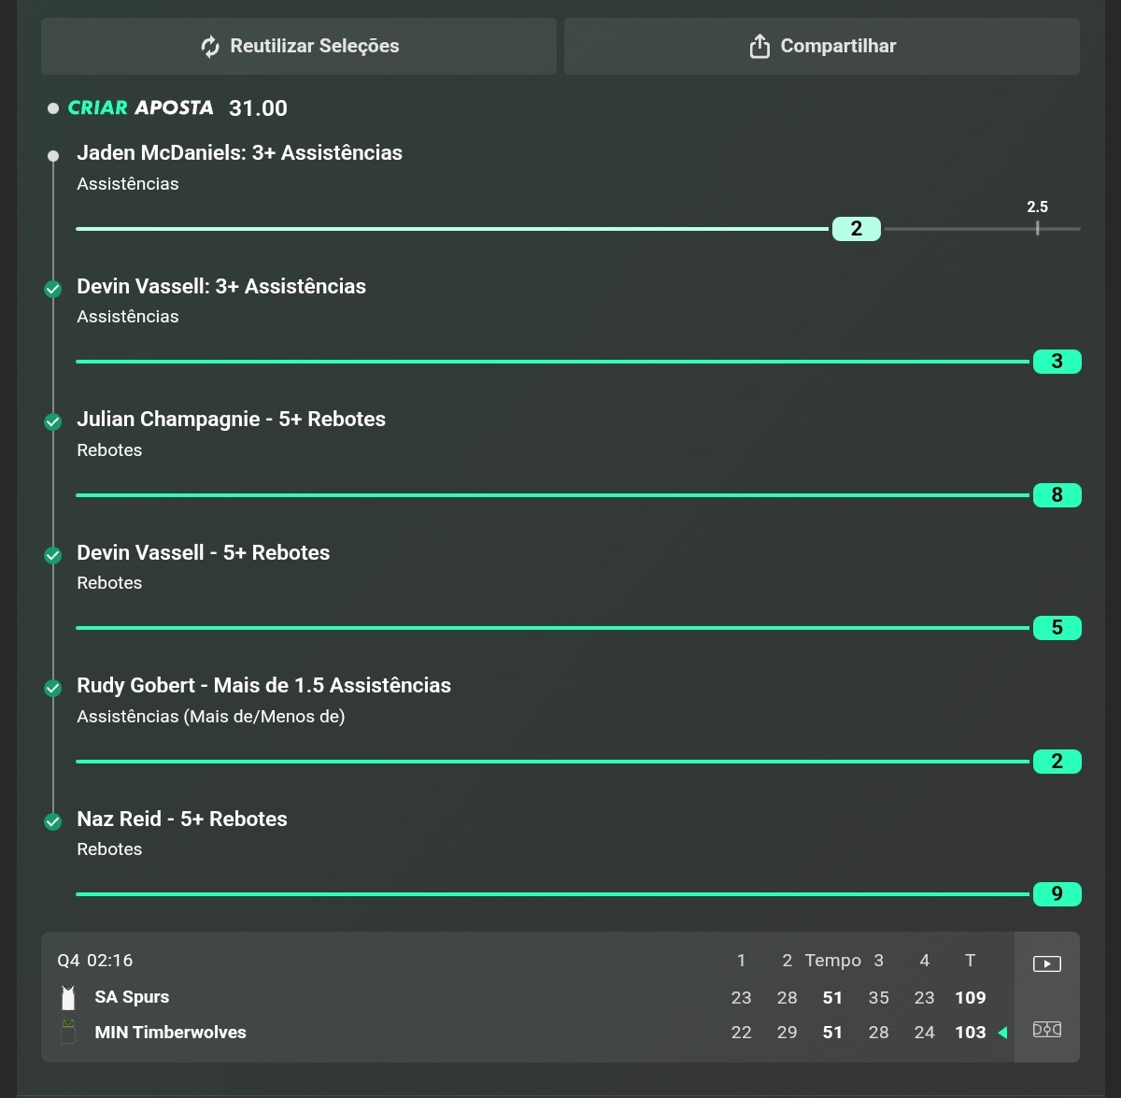Click the SA Spurs jersey icon

tap(68, 997)
